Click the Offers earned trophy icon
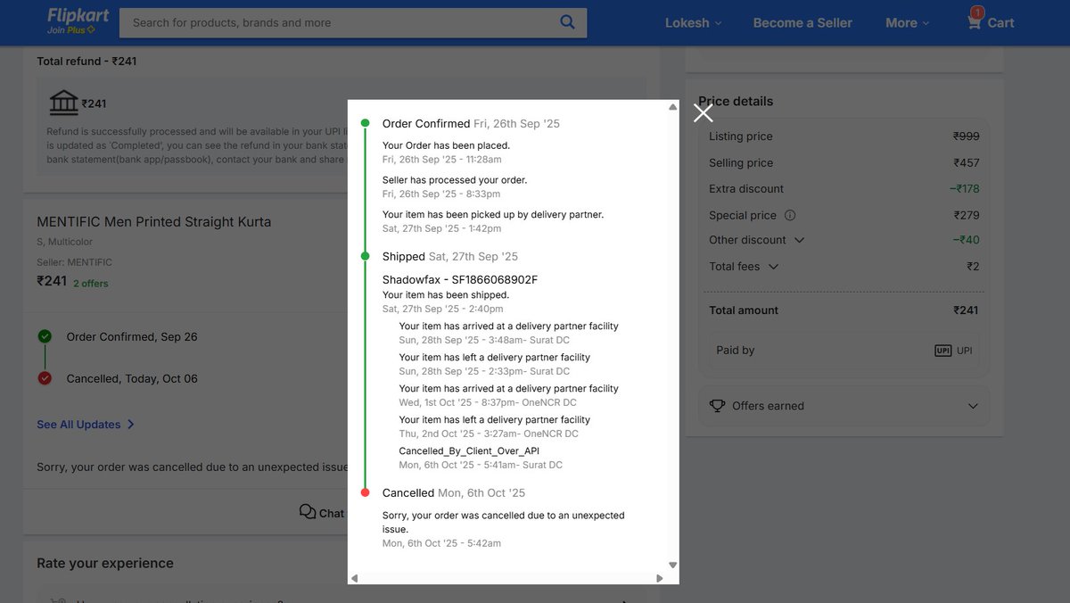Screen dimensions: 1070x603 point(717,406)
